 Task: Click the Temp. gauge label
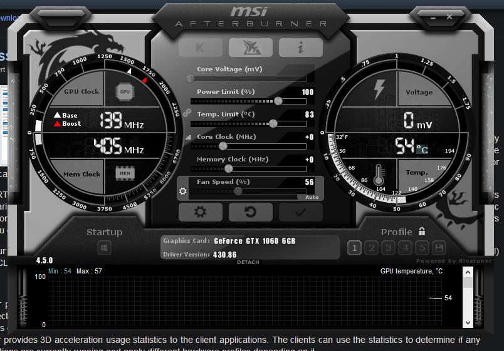tap(417, 173)
